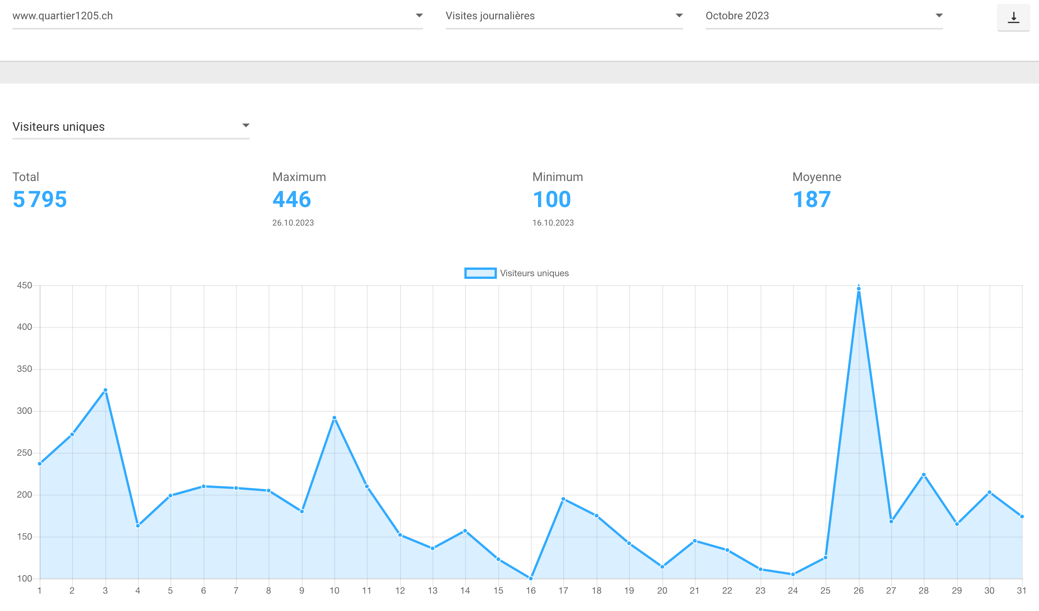Select the chart peak point for day 26
Image resolution: width=1039 pixels, height=611 pixels.
(x=858, y=289)
